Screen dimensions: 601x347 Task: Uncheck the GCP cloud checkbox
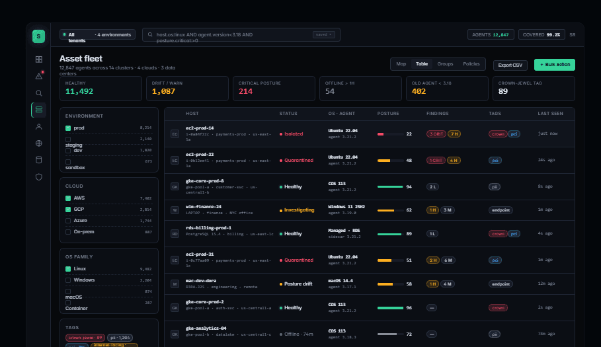point(68,210)
